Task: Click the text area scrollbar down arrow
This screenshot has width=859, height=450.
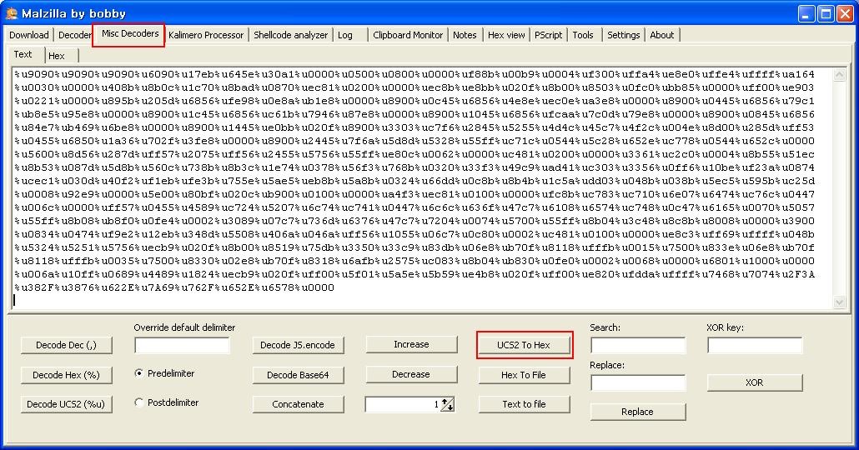Action: pos(839,301)
